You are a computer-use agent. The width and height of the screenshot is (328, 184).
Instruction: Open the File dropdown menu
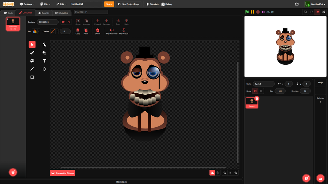46,4
